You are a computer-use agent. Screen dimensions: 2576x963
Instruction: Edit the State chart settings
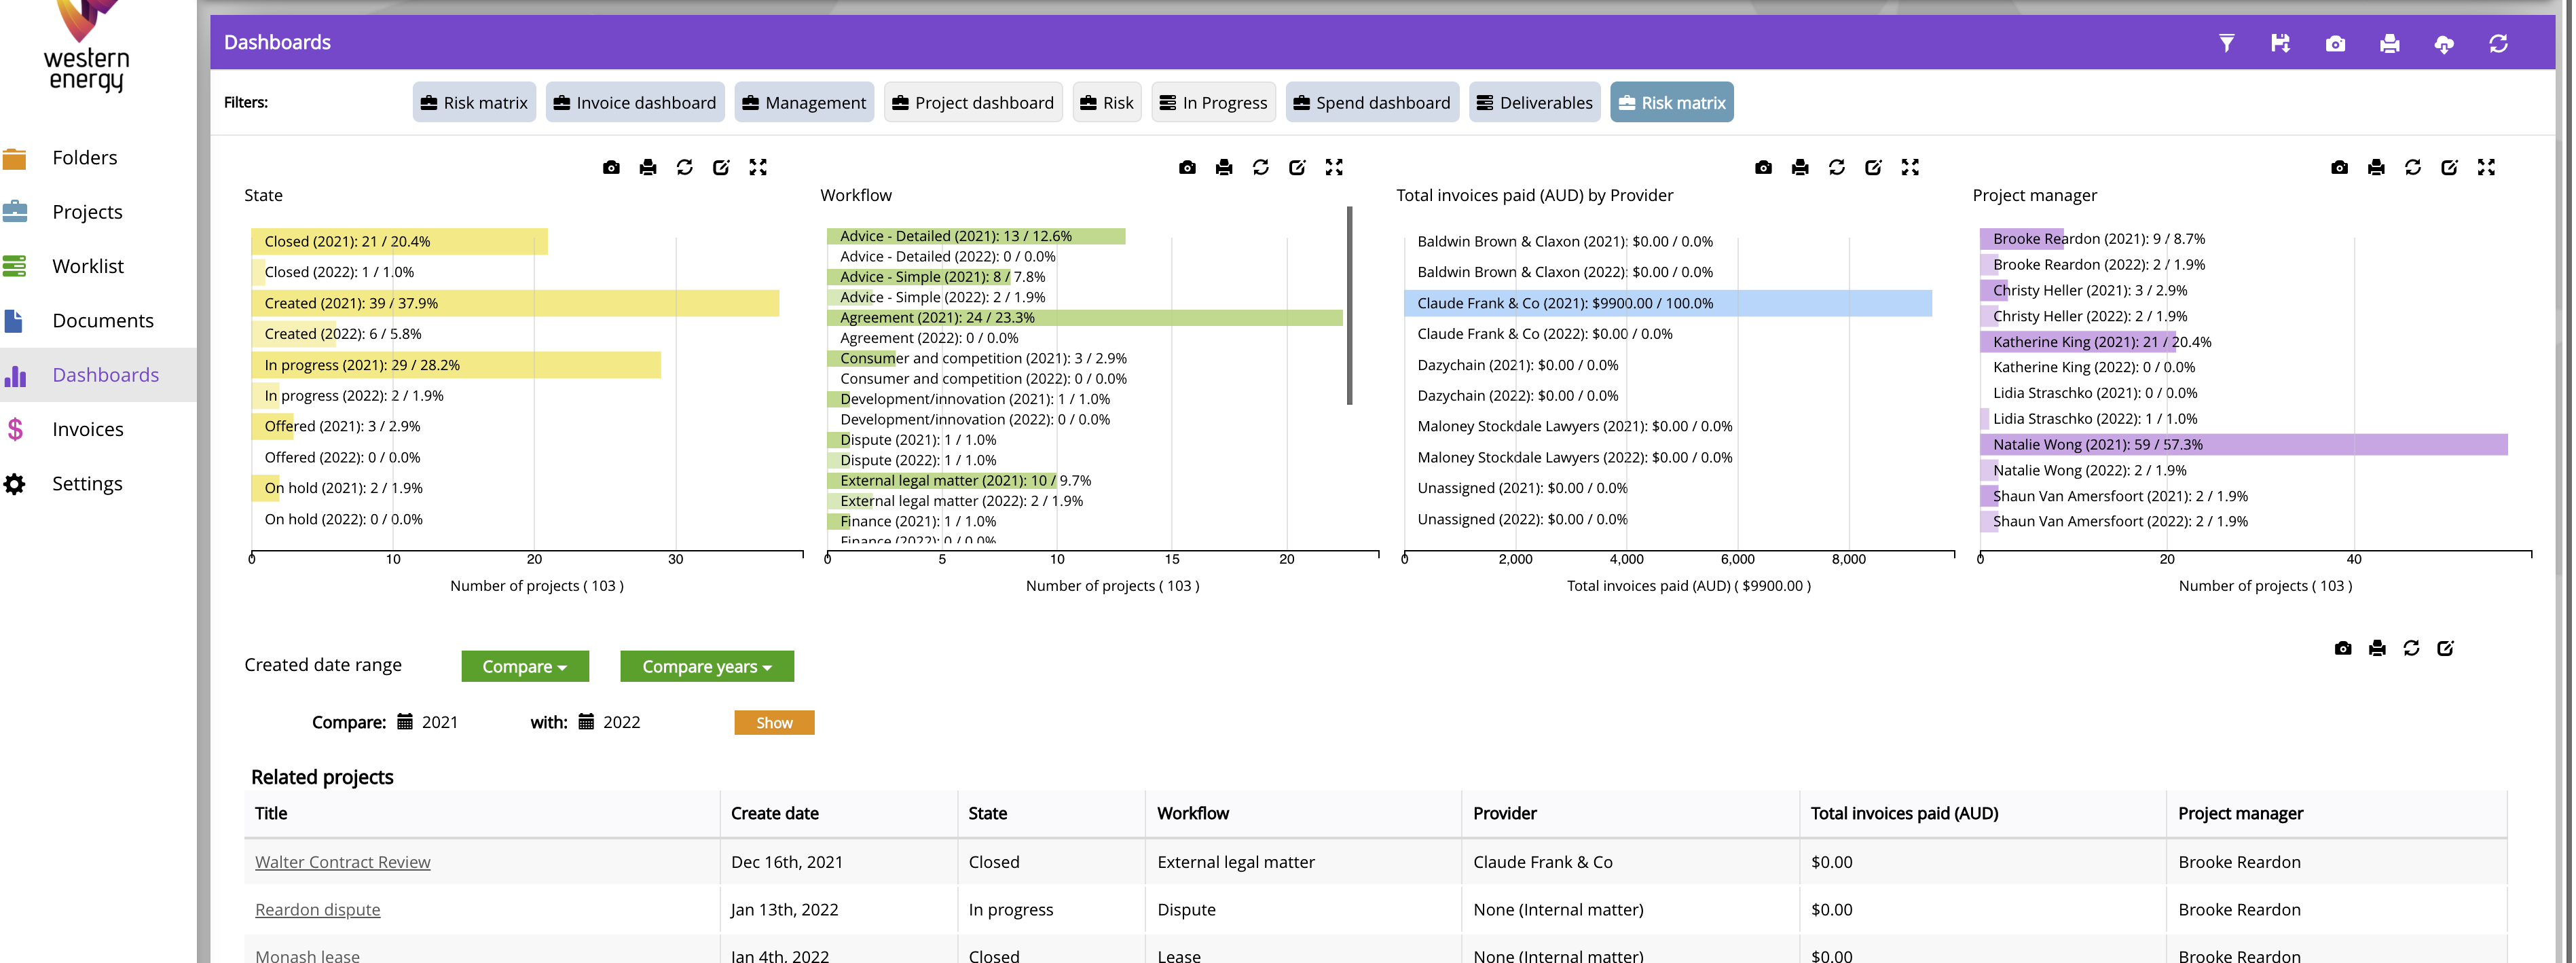(x=721, y=167)
